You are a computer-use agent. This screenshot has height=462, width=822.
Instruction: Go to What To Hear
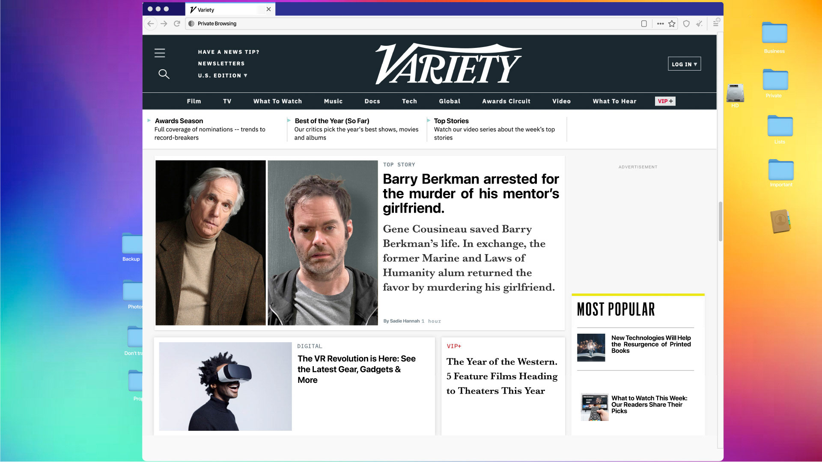pos(614,101)
